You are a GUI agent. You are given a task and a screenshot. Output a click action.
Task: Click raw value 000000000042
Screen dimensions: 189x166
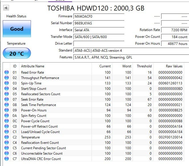pyautogui.click(x=170, y=78)
